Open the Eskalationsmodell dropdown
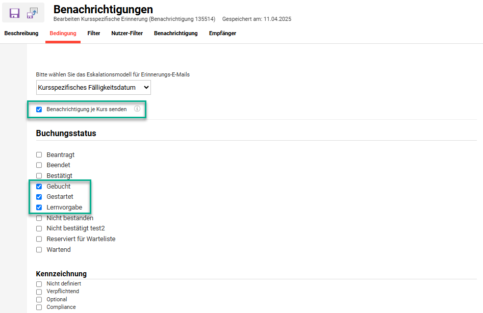Image resolution: width=483 pixels, height=313 pixels. [x=93, y=87]
